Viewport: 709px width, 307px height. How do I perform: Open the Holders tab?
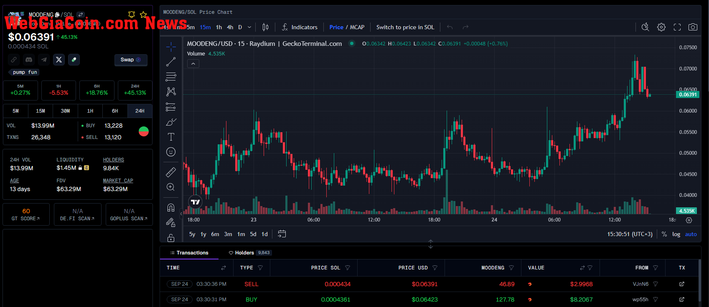click(x=250, y=253)
